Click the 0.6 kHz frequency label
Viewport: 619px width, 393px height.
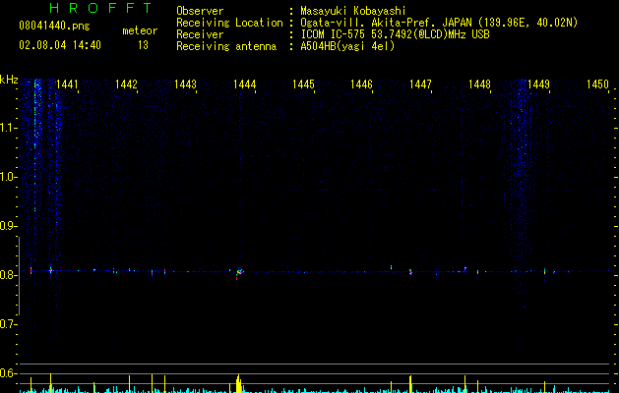pos(8,373)
